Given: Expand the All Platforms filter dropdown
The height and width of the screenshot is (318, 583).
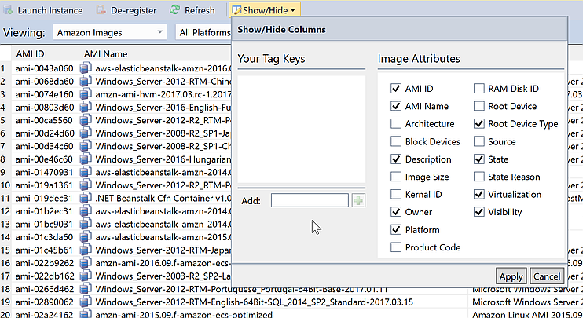Looking at the screenshot, I should coord(203,32).
